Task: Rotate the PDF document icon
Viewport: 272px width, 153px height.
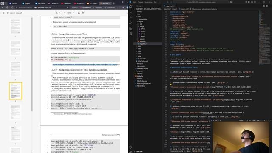Action: [x=83, y=13]
